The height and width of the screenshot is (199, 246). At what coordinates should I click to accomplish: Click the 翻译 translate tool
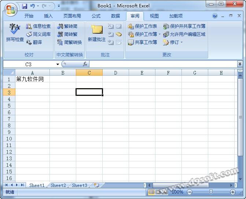coord(34,42)
